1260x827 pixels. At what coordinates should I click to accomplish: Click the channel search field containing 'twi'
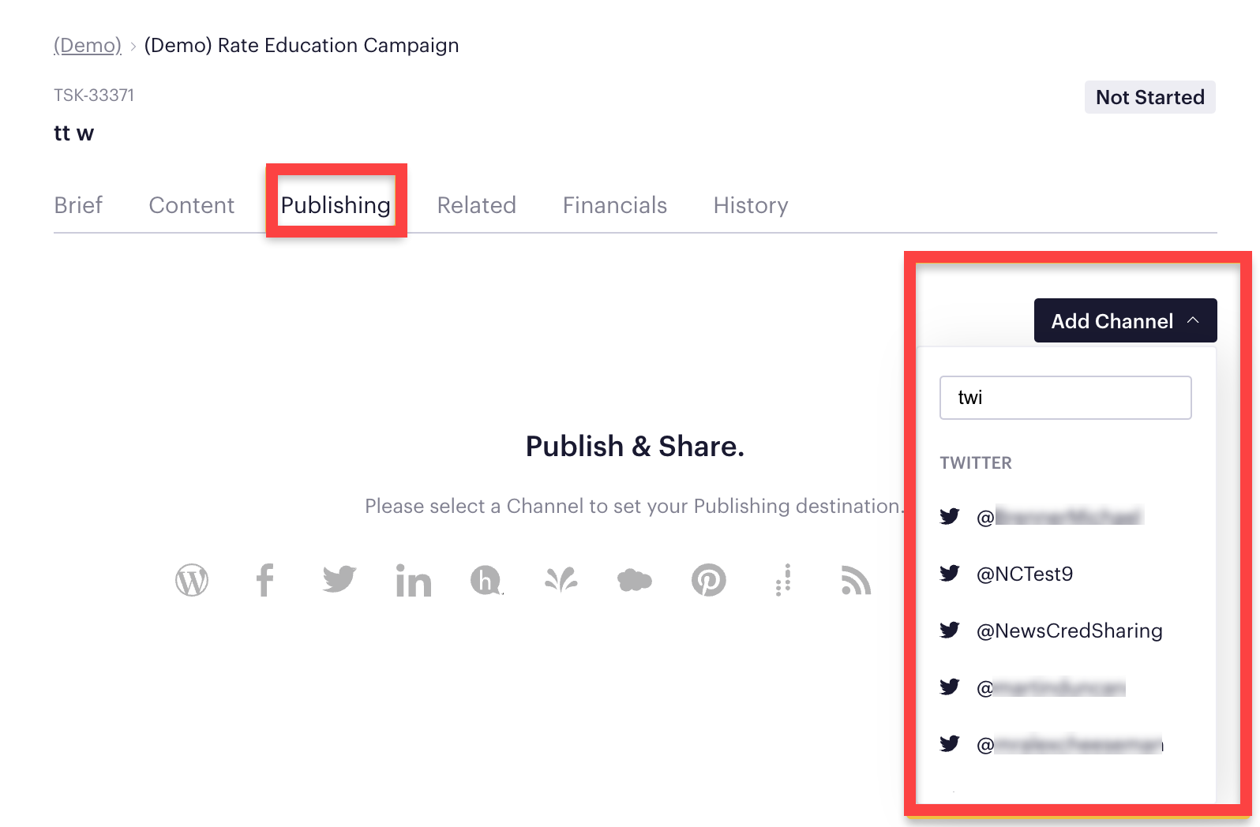[x=1065, y=398]
